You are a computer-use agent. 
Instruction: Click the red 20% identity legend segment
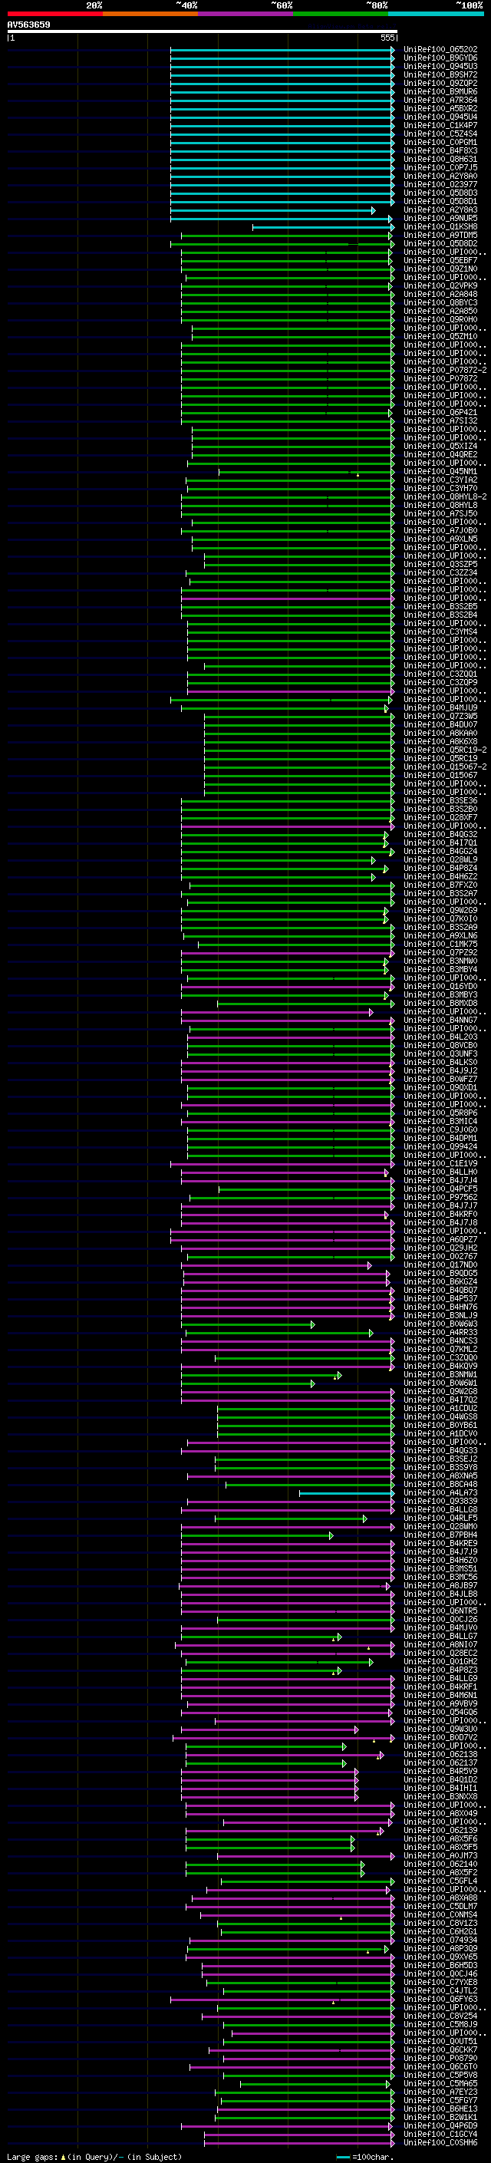pyautogui.click(x=54, y=15)
